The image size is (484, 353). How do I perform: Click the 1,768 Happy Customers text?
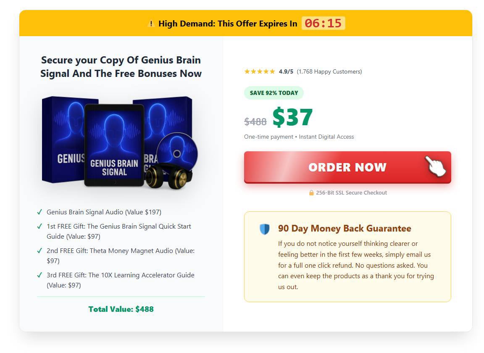(x=329, y=71)
